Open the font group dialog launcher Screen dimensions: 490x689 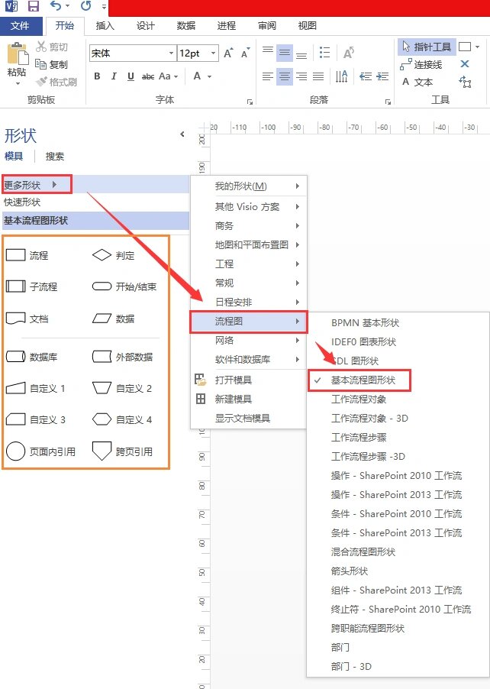pyautogui.click(x=250, y=102)
